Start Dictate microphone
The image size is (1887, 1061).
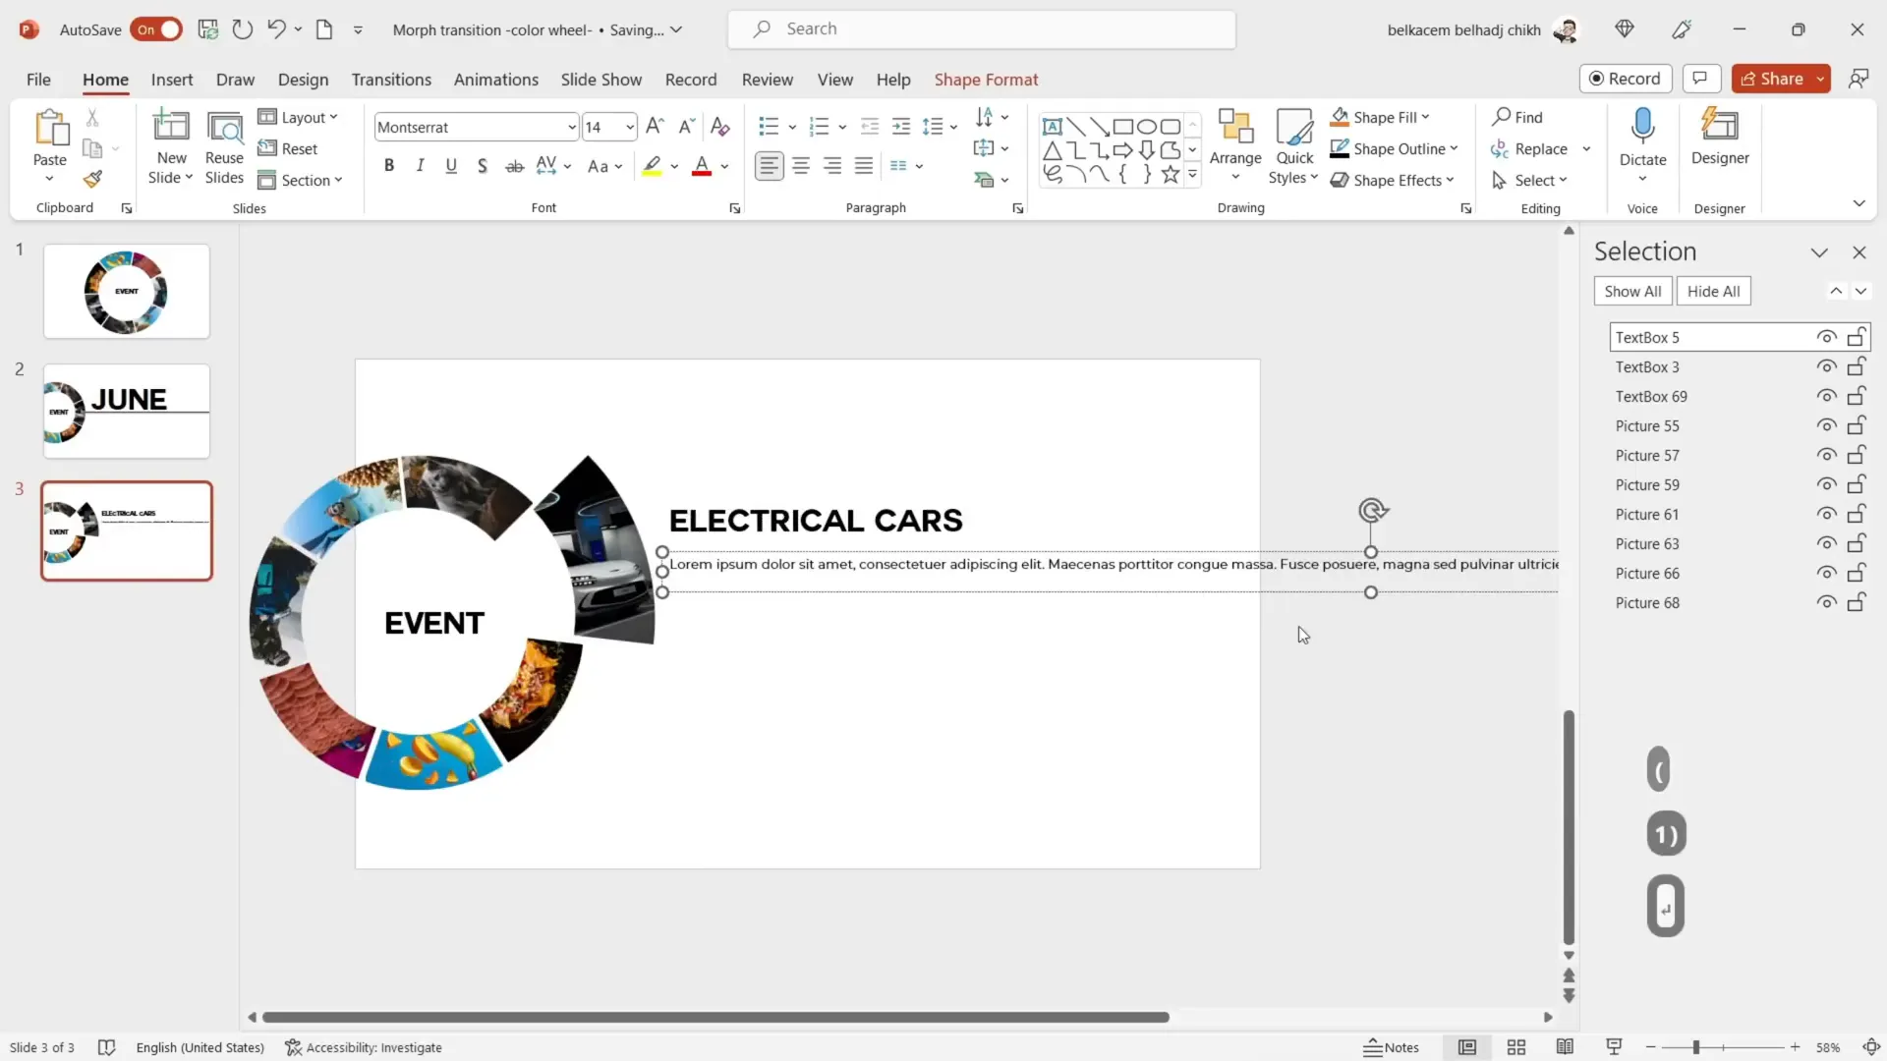click(x=1642, y=128)
